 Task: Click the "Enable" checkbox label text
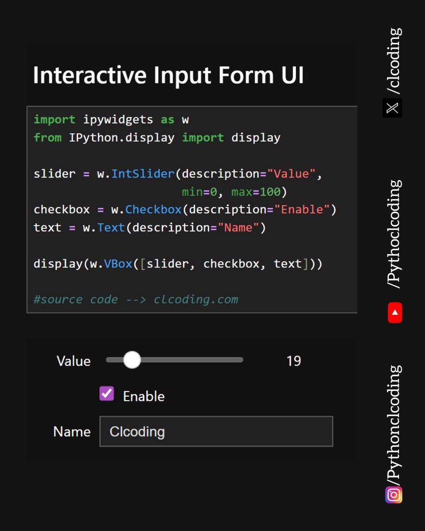(x=144, y=396)
